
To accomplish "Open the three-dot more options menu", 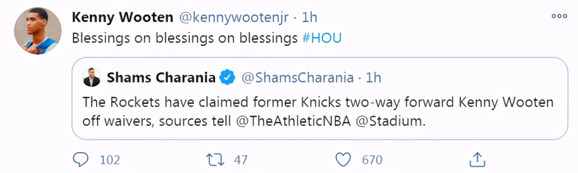I will coord(559,16).
